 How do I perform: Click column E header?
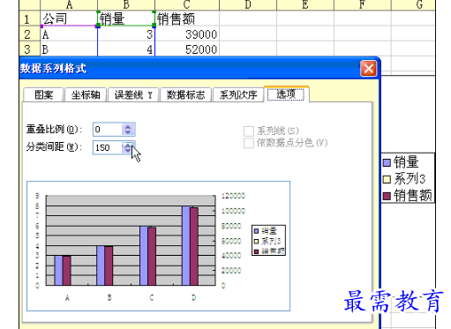point(305,5)
